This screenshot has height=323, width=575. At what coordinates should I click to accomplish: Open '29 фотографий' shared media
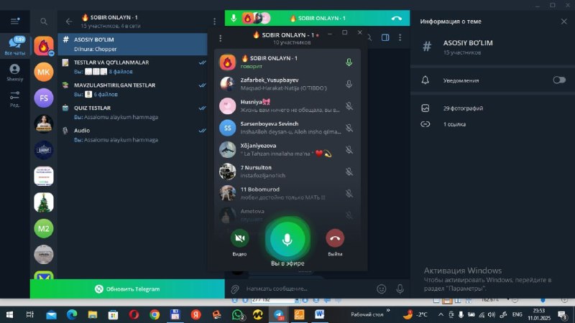coord(492,108)
